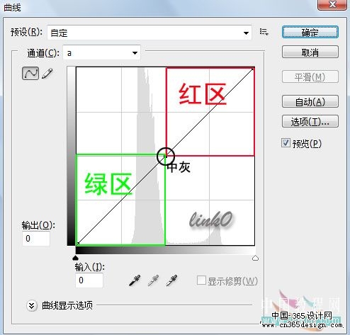The height and width of the screenshot is (335, 350).
Task: Click the 自动 auto button
Action: 310,101
